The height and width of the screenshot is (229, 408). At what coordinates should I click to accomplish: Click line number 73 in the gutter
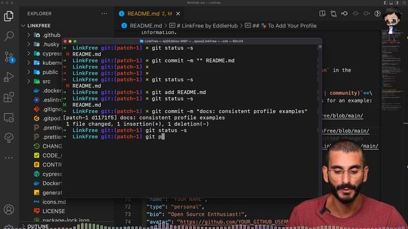pyautogui.click(x=127, y=214)
